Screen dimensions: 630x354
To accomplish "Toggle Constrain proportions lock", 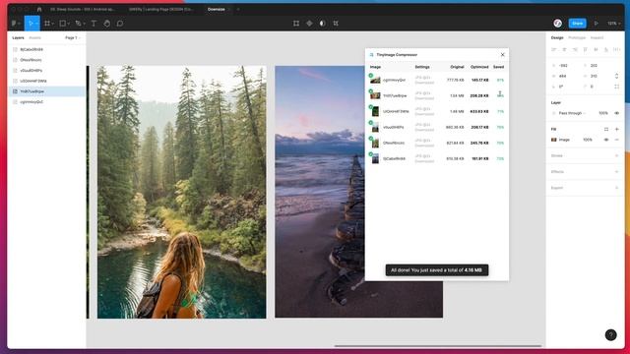I will [x=616, y=76].
